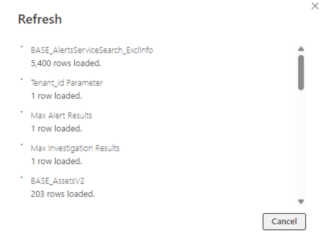Viewport: 323px width, 240px height.
Task: Click '1 row loaded.' under Max Alert Results
Action: coord(56,129)
